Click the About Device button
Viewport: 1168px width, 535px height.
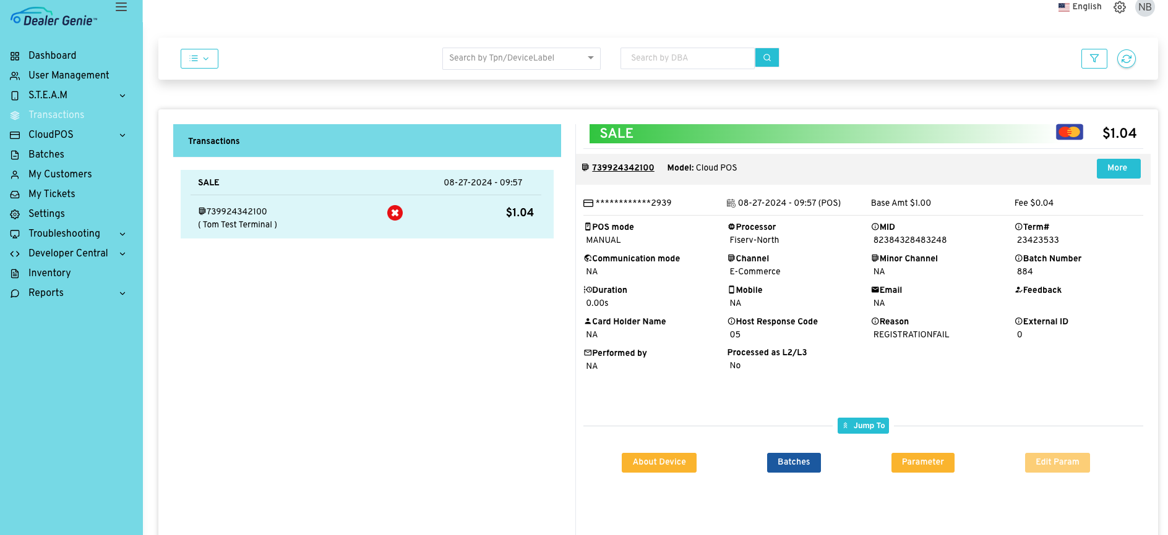[x=659, y=462]
